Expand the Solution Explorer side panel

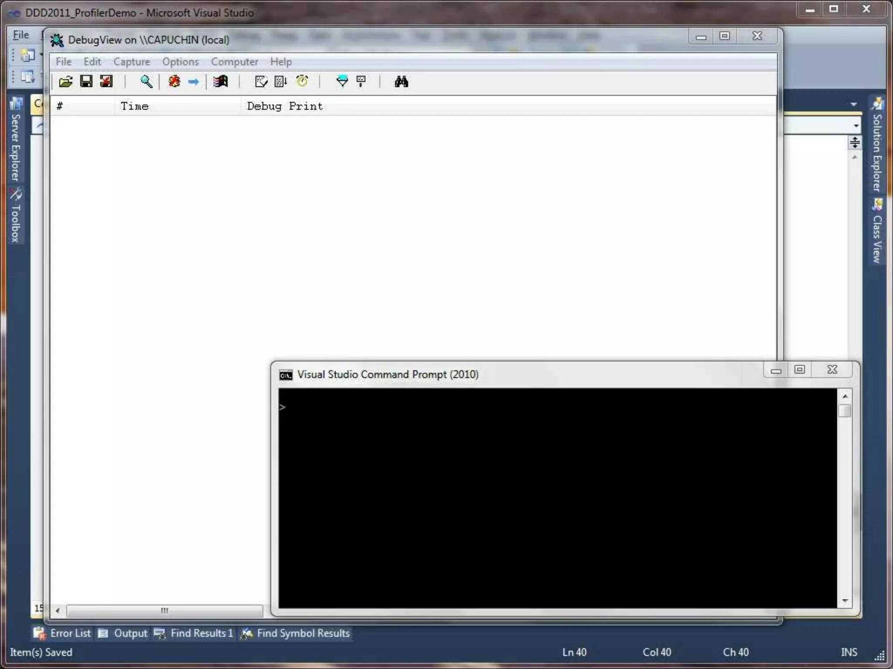coord(877,145)
